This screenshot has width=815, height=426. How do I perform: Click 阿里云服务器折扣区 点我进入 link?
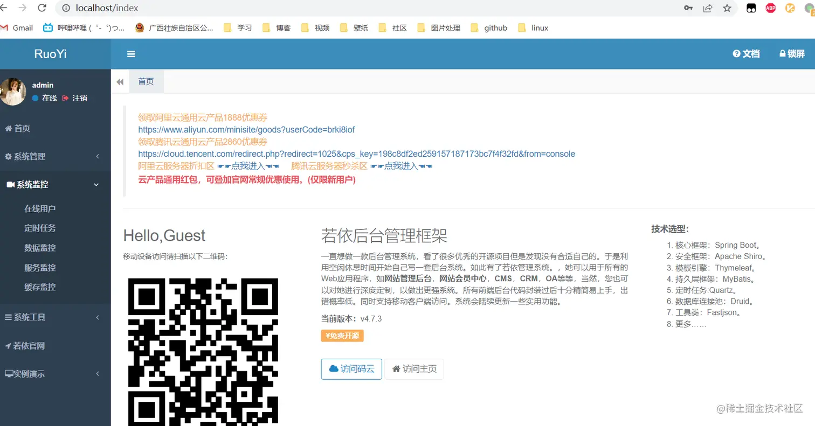click(x=248, y=166)
